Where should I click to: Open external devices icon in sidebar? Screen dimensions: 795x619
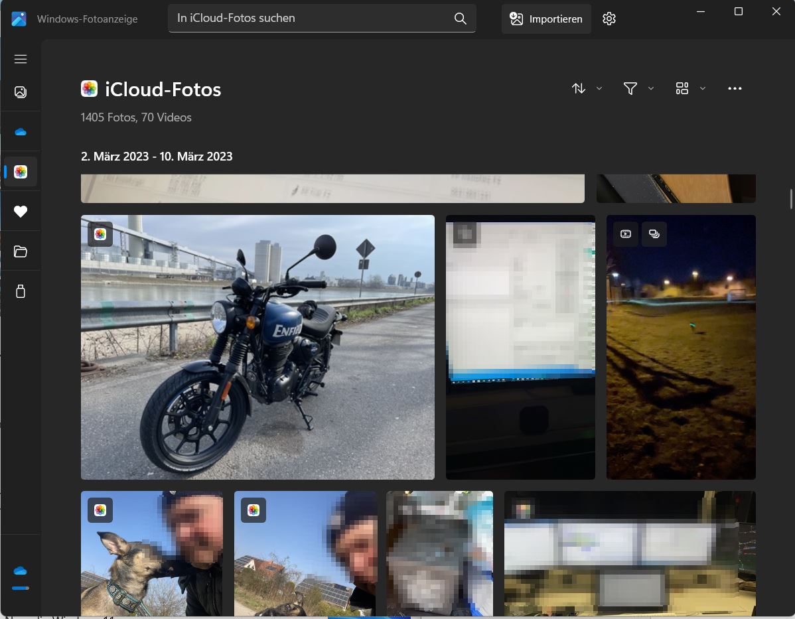tap(21, 291)
